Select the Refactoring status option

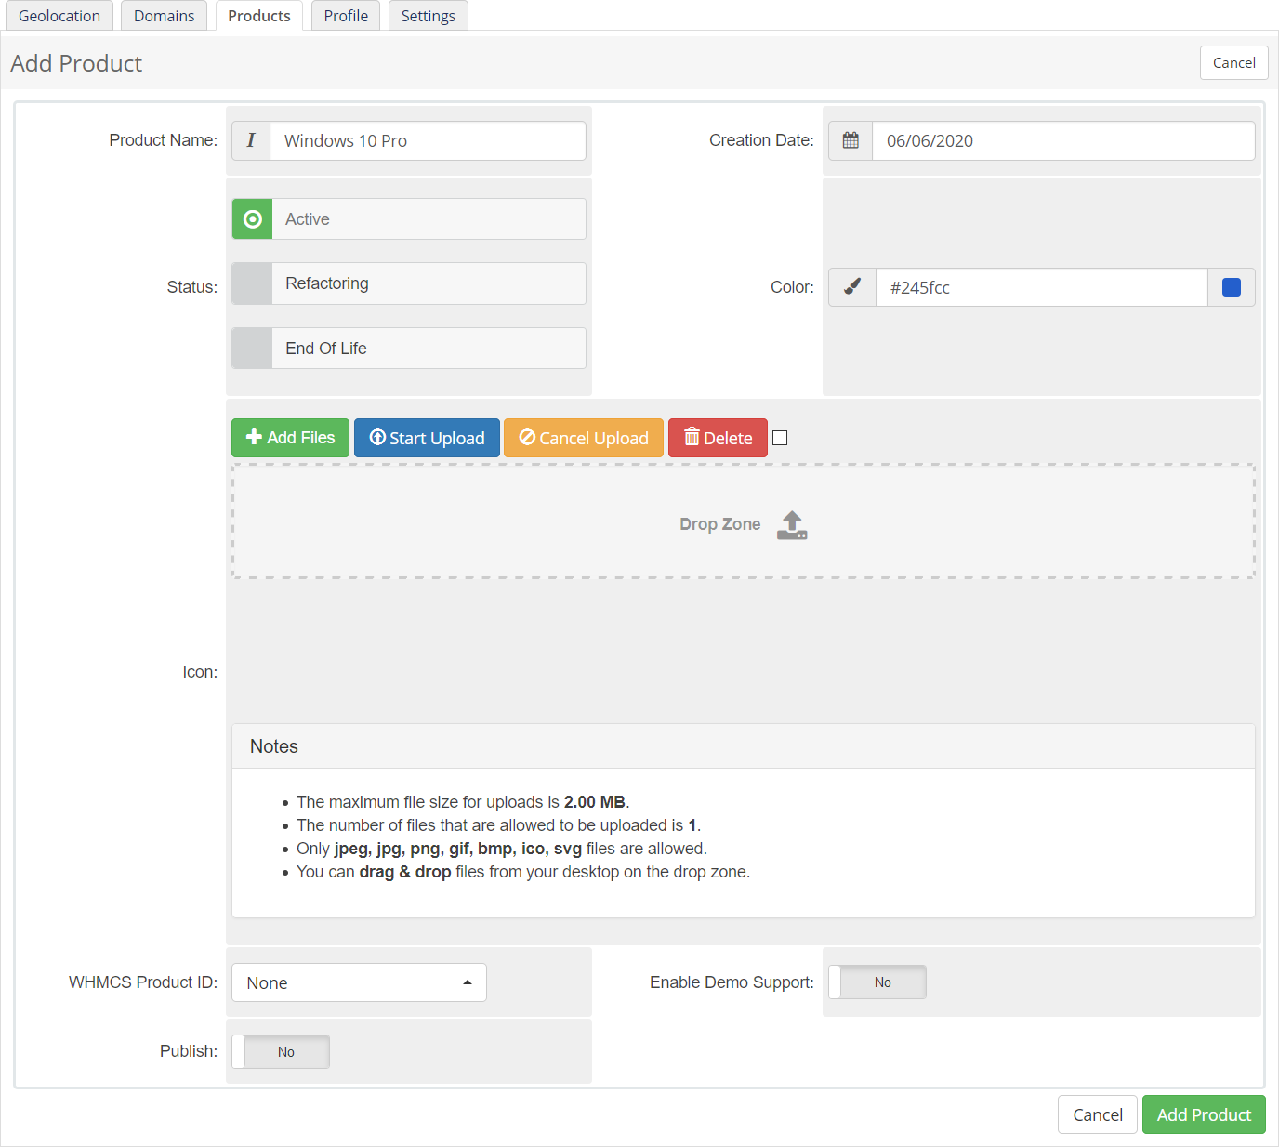click(x=409, y=283)
